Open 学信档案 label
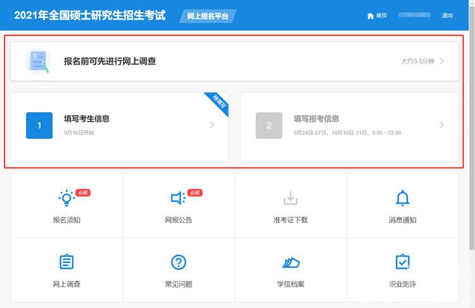This screenshot has height=308, width=475. (291, 284)
